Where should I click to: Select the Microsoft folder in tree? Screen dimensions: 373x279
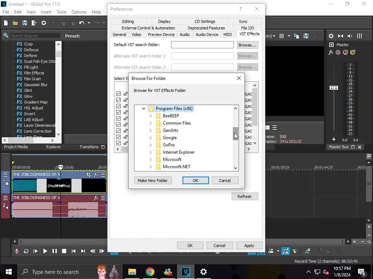pos(172,159)
